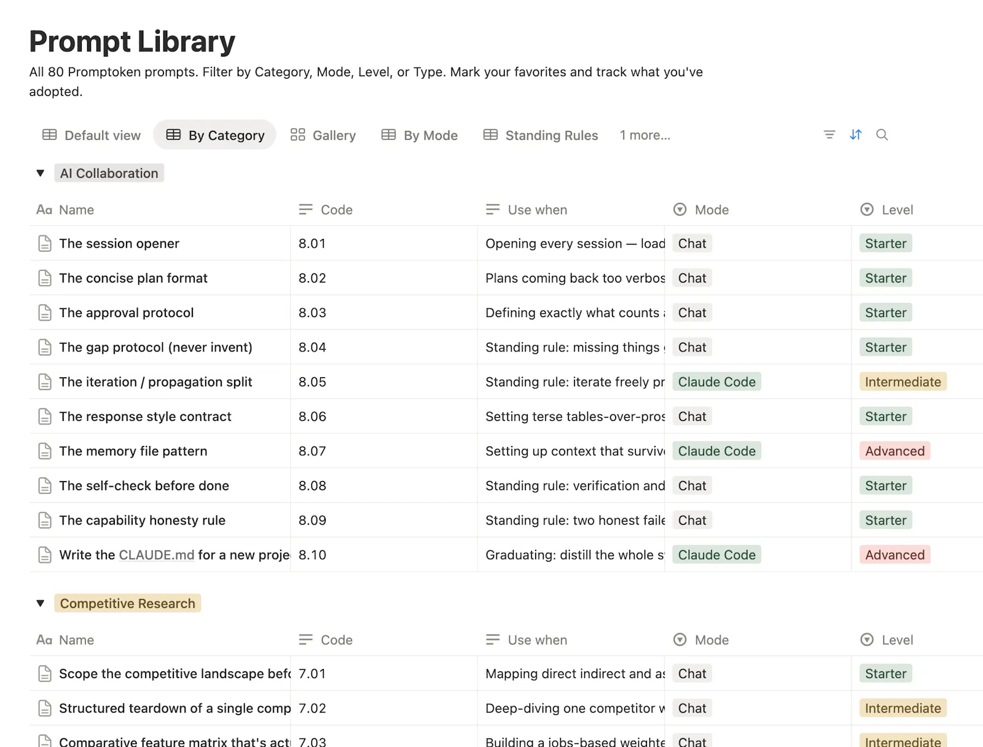Click the page icon beside Scope the competitive landscape

pyautogui.click(x=45, y=674)
